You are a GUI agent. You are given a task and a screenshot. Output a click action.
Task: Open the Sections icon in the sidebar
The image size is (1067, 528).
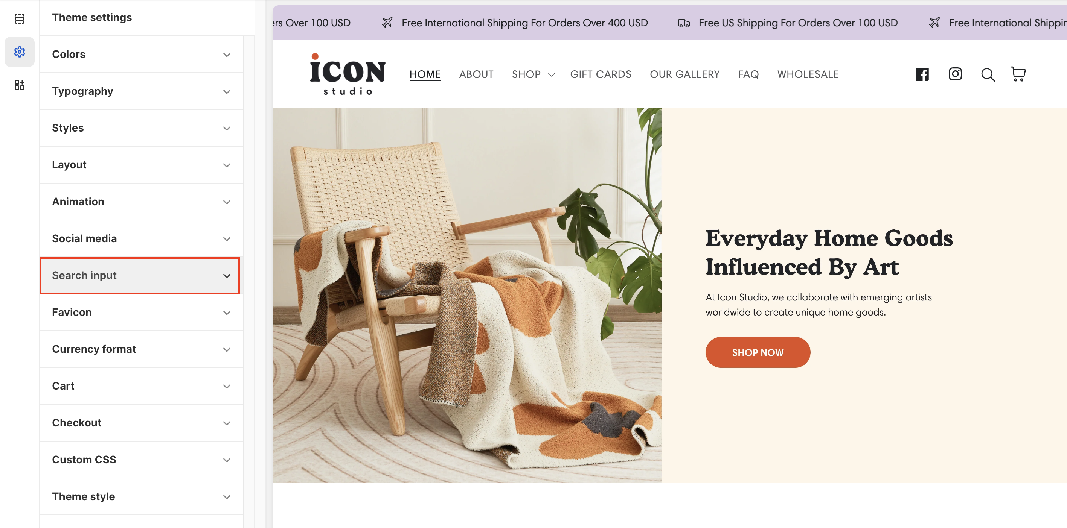(x=20, y=19)
